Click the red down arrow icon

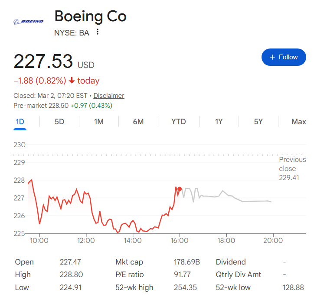pyautogui.click(x=72, y=81)
